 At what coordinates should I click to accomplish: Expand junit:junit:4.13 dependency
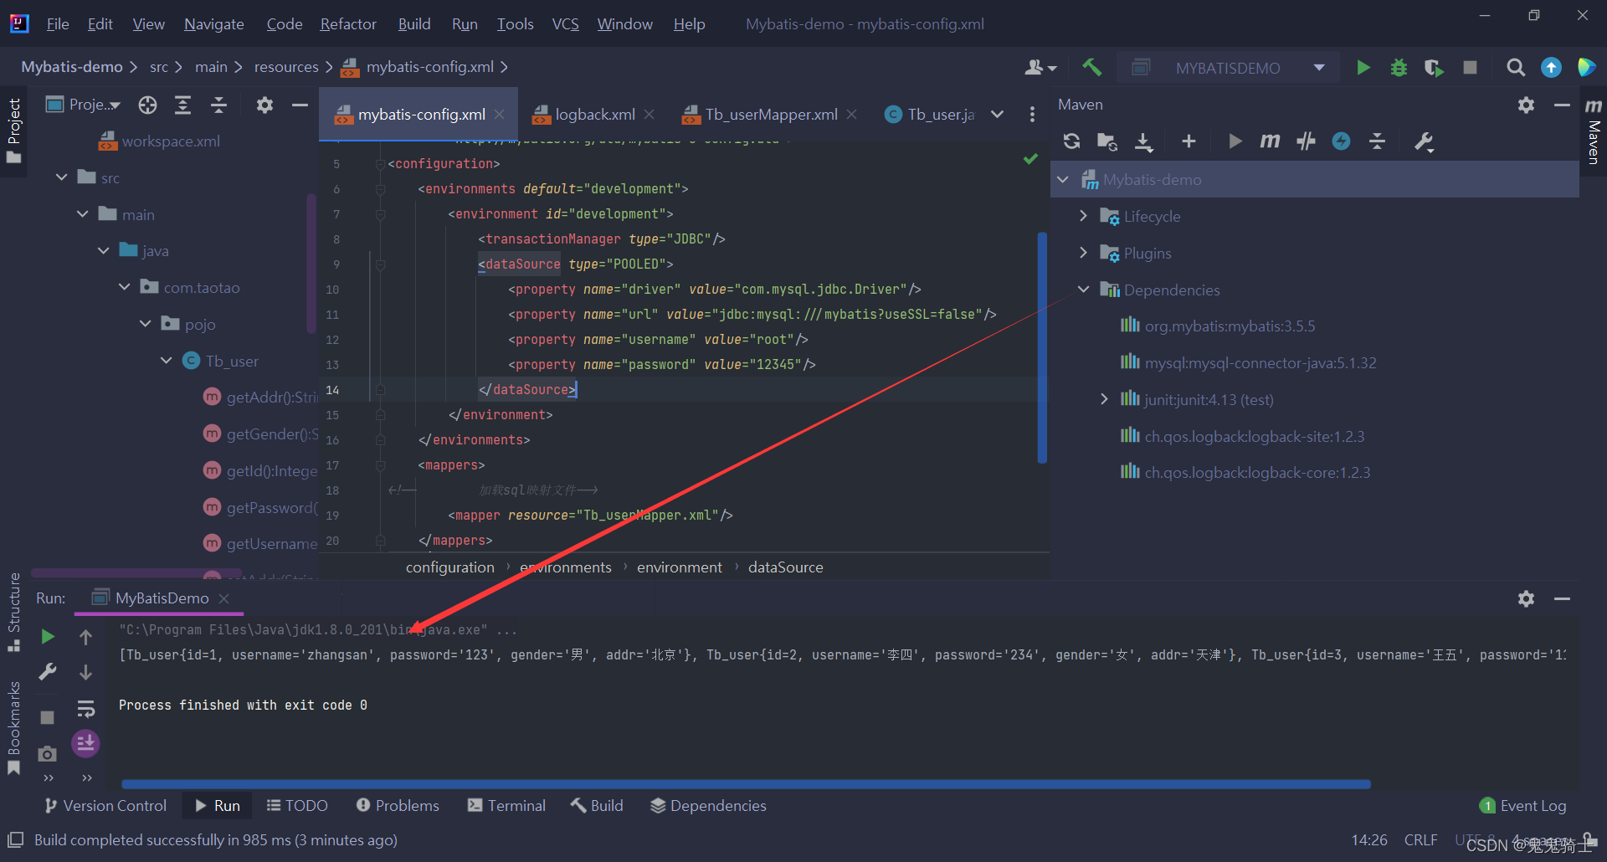(1104, 399)
